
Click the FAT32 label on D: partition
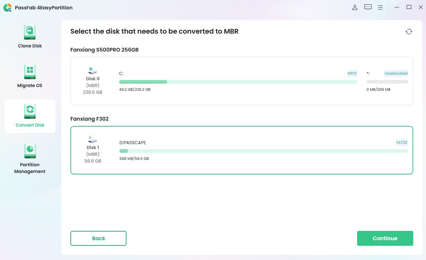[402, 142]
